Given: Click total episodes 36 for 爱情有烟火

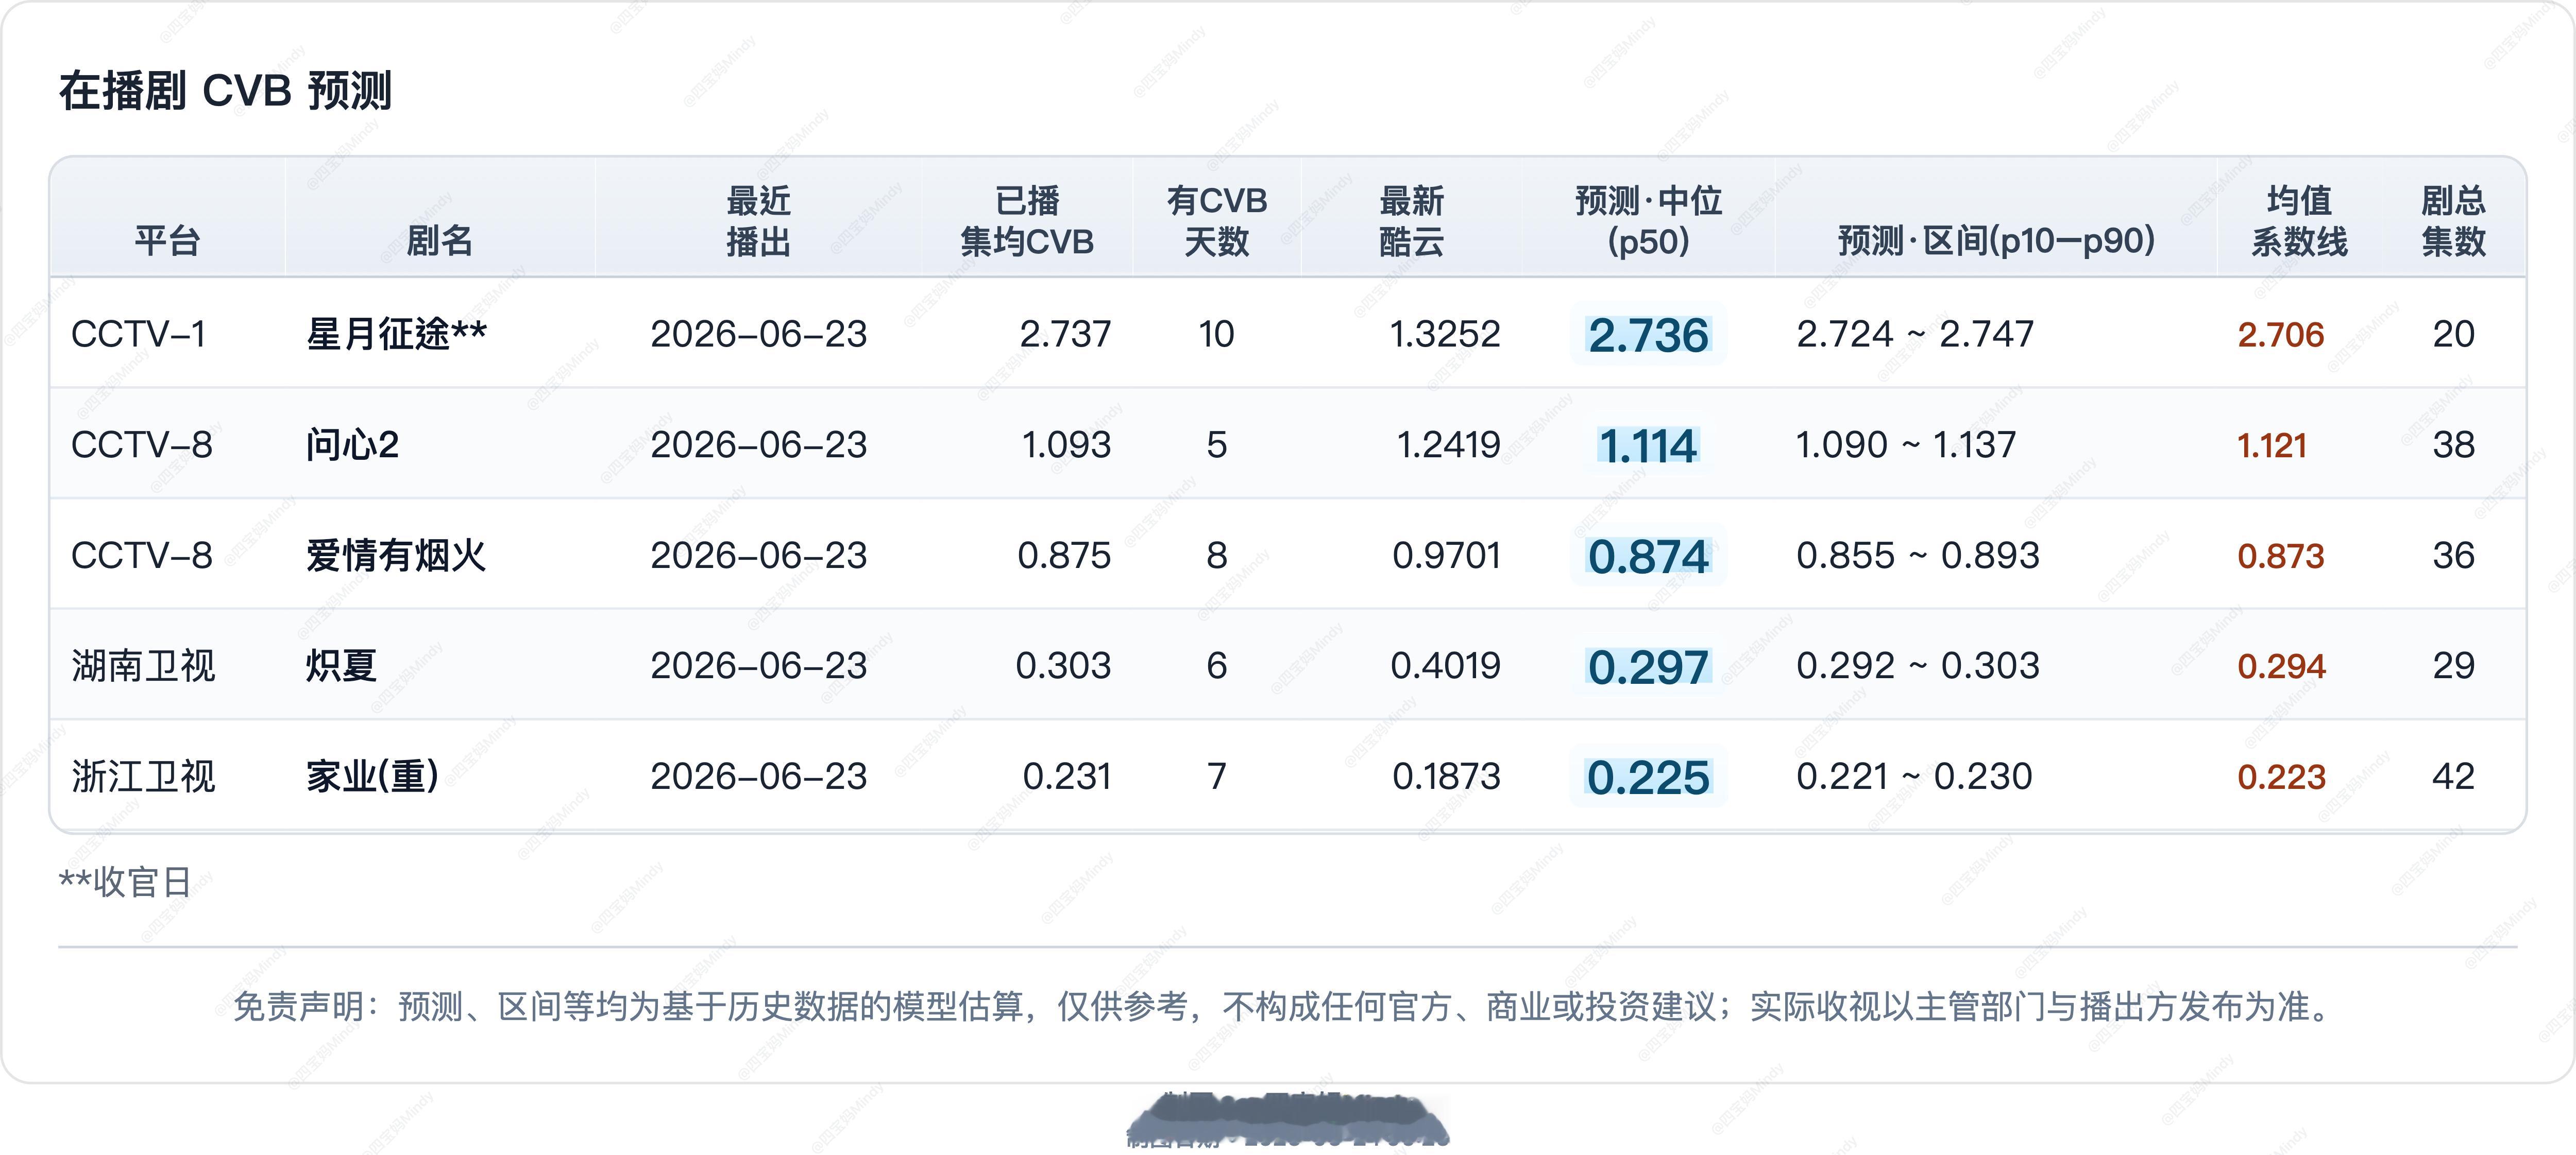Looking at the screenshot, I should pos(2453,556).
